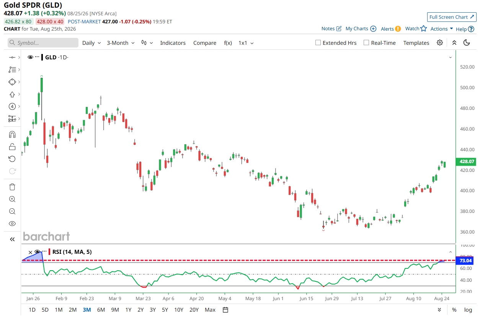Activate the magnet snap tool

pyautogui.click(x=12, y=134)
